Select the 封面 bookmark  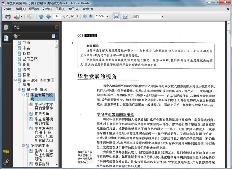(x=26, y=43)
